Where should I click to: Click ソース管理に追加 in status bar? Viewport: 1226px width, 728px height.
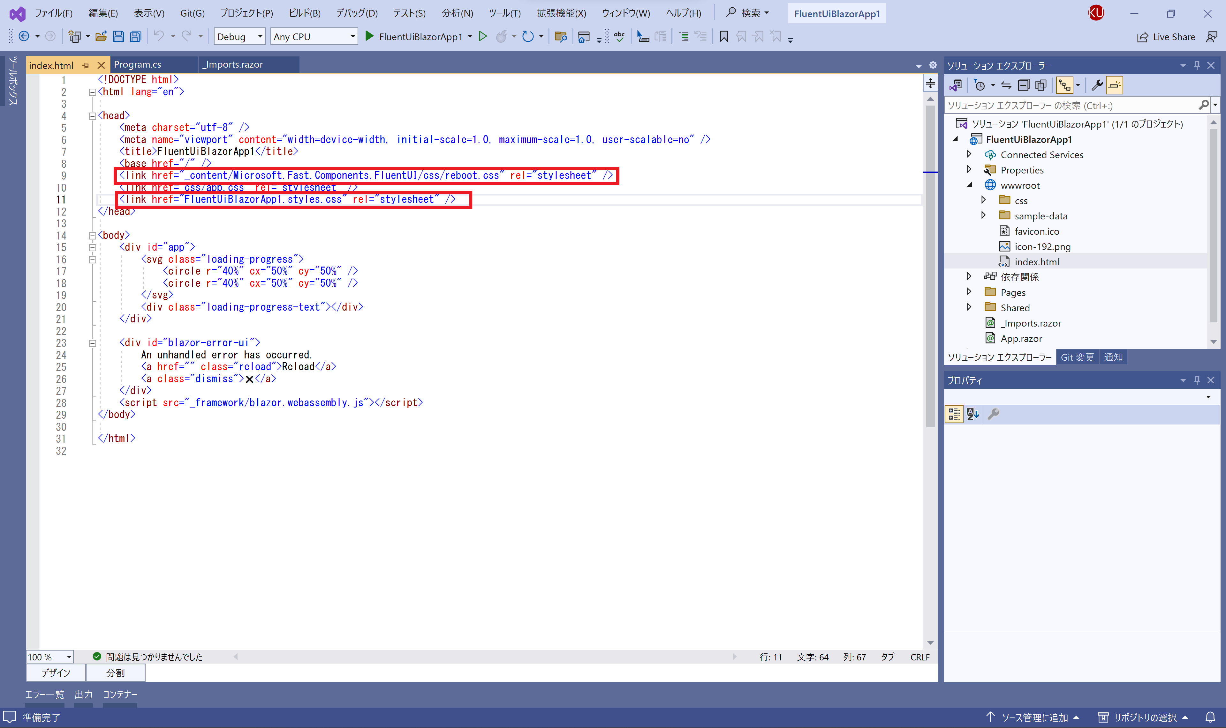point(1033,717)
